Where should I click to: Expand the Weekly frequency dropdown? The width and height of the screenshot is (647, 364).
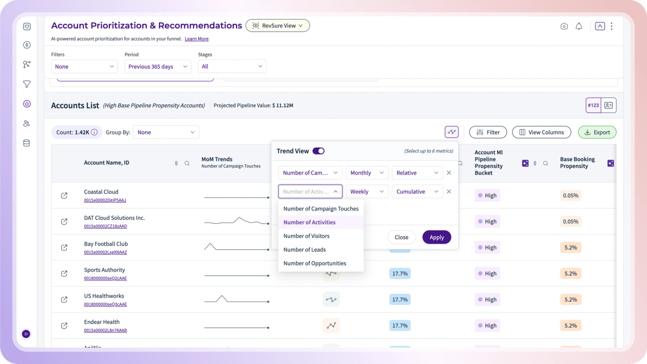pos(367,191)
